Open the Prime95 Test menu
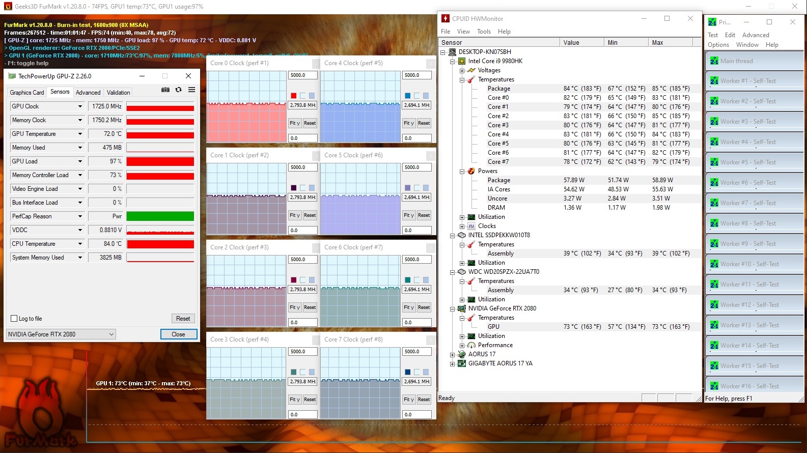Image resolution: width=807 pixels, height=453 pixels. click(713, 35)
